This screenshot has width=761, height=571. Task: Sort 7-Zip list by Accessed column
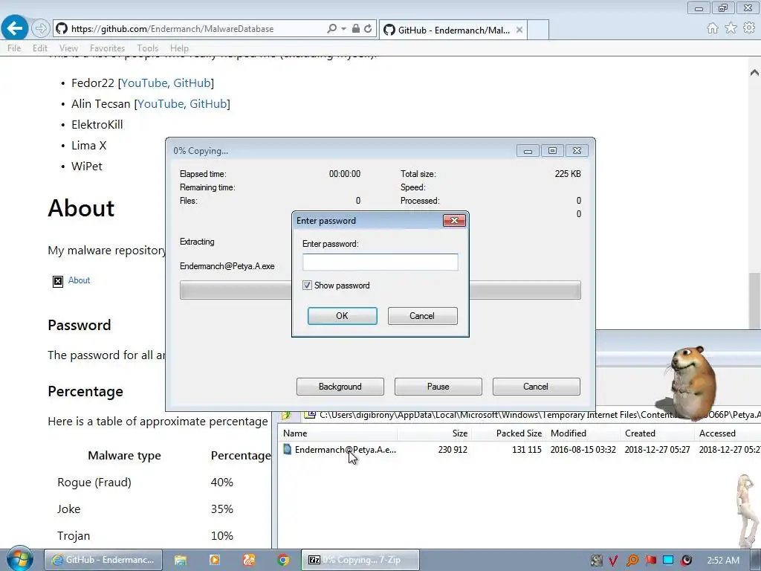pos(728,433)
